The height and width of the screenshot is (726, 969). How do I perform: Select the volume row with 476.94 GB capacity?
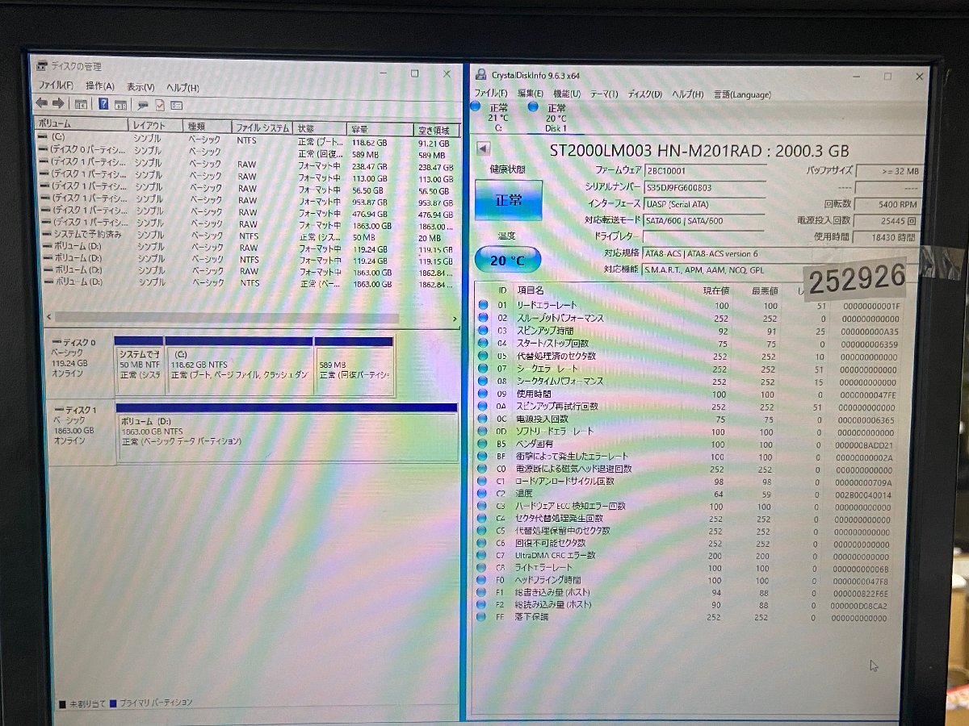pos(249,212)
